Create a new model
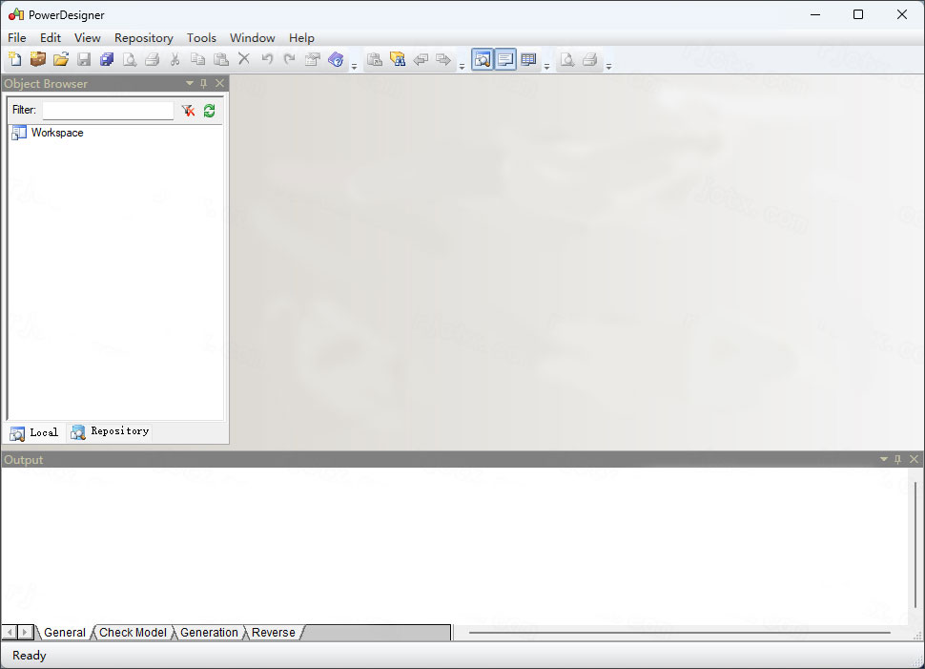The height and width of the screenshot is (669, 925). (x=15, y=59)
